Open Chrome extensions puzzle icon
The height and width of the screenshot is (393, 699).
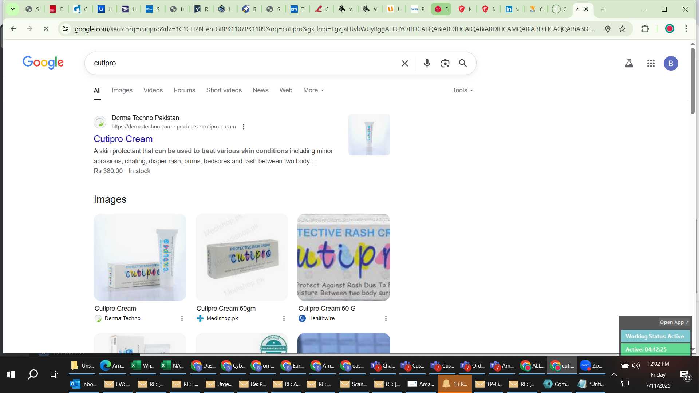[645, 29]
